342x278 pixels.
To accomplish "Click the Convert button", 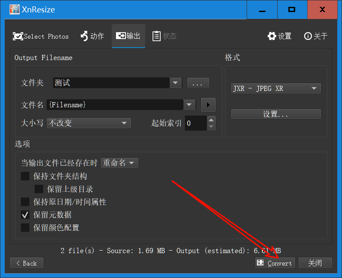I will [275, 263].
